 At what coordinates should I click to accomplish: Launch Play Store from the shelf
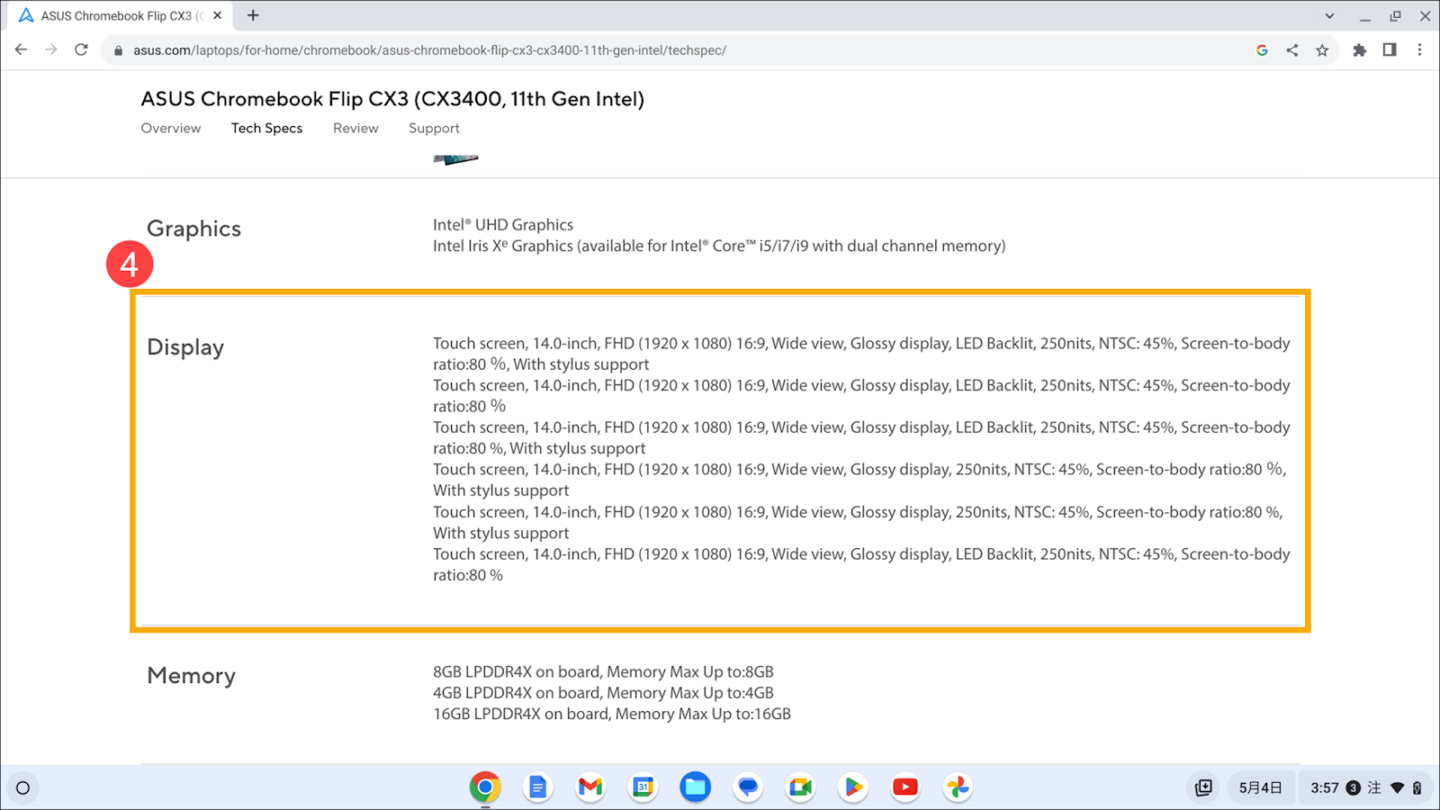tap(852, 787)
